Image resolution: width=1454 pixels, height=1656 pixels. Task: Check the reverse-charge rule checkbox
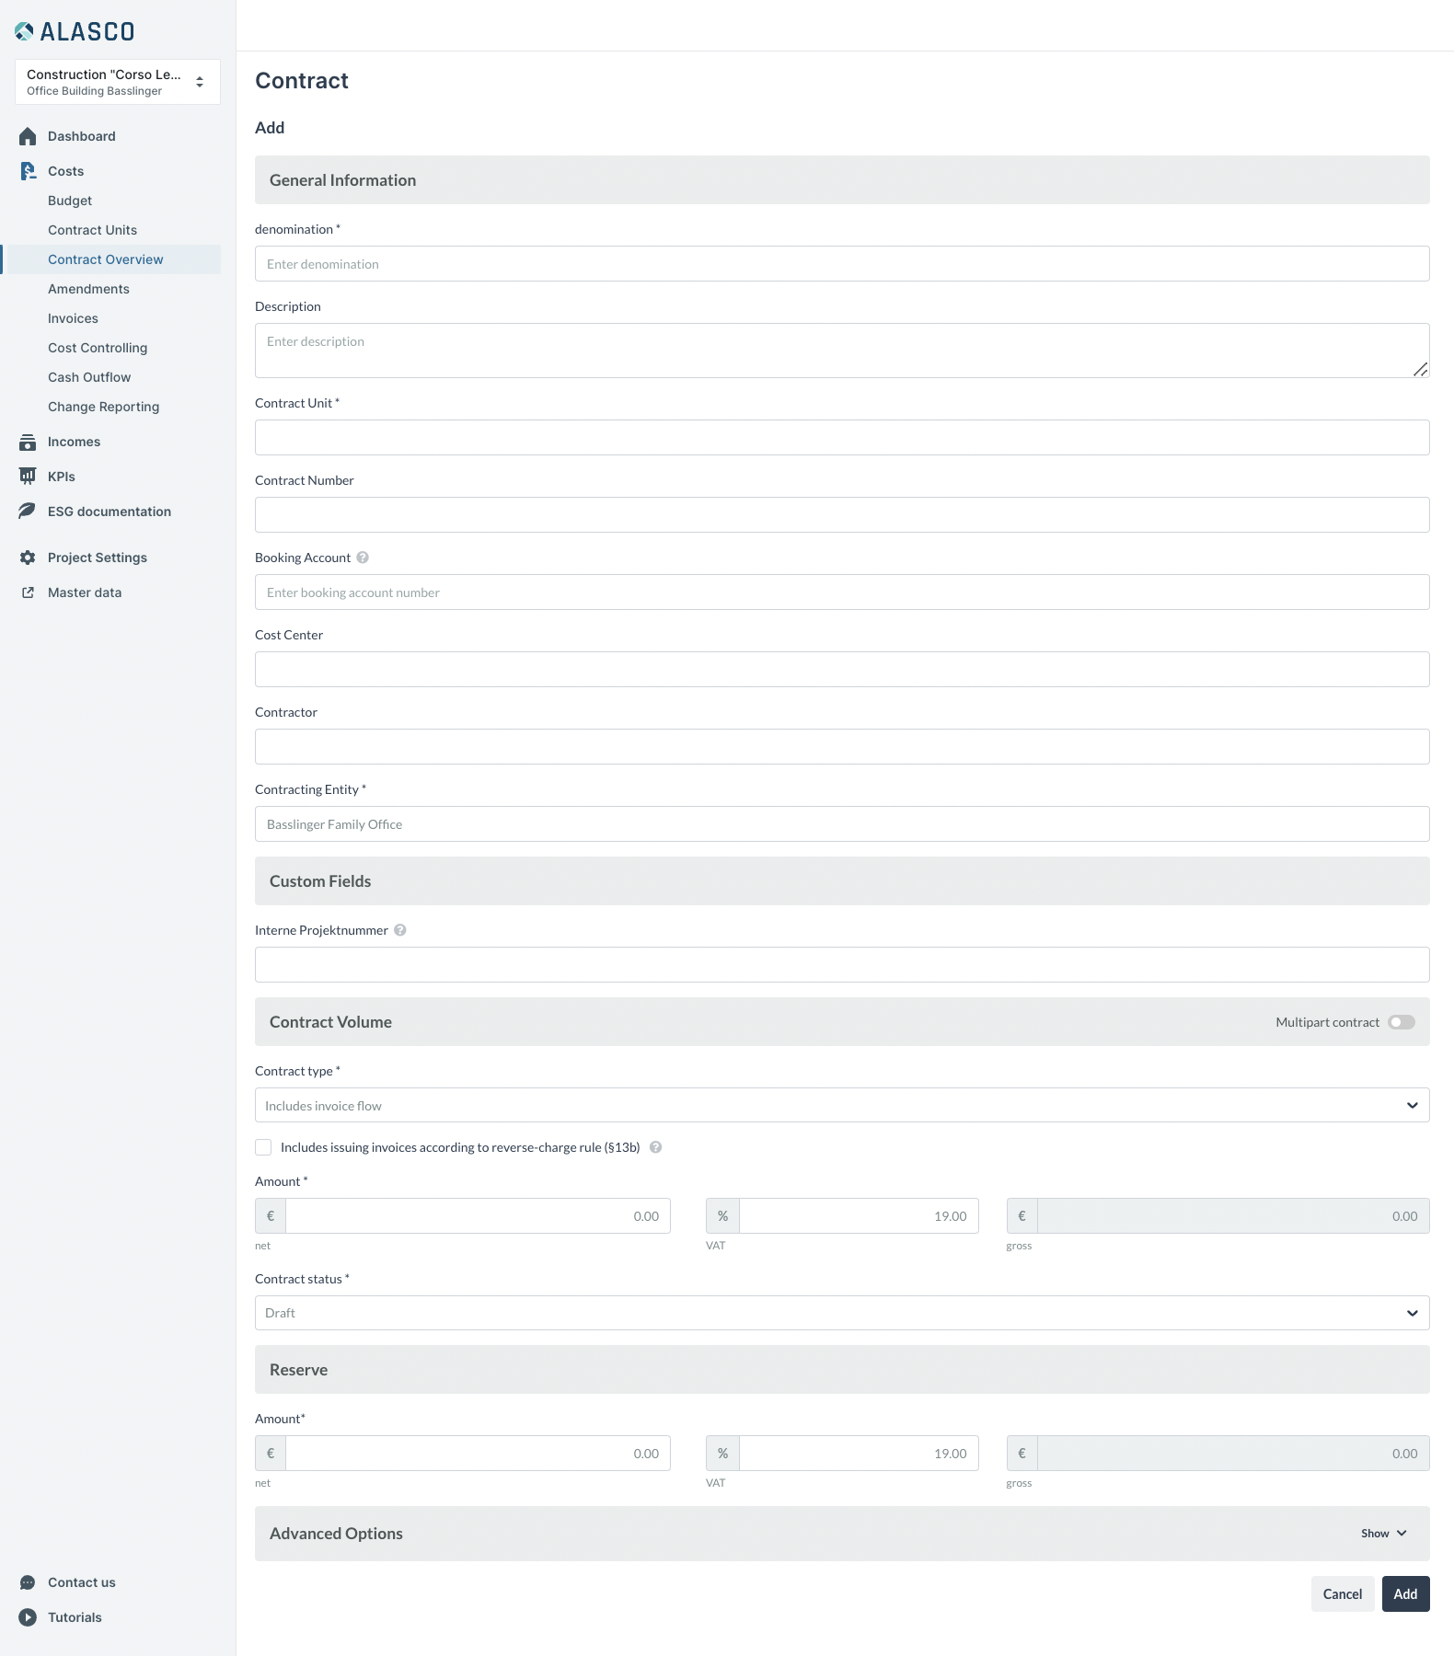[x=264, y=1147]
